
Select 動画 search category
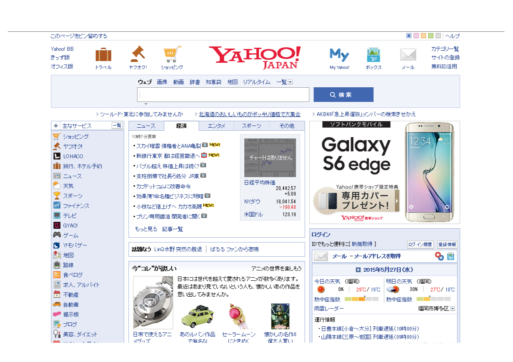click(179, 82)
